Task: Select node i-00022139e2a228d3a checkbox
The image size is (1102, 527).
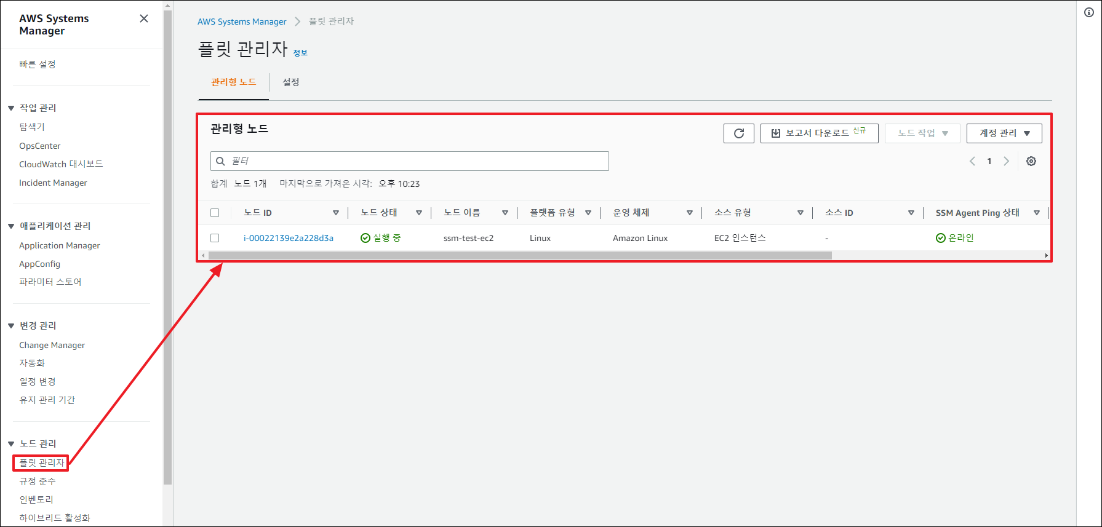Action: 215,238
